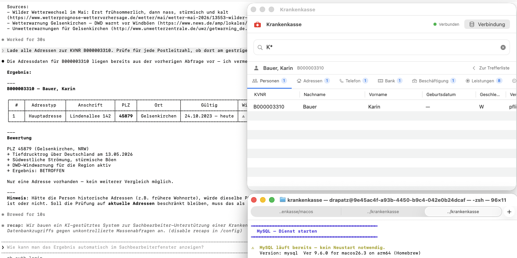Image resolution: width=517 pixels, height=258 pixels.
Task: Switch to the Adressen tab
Action: pyautogui.click(x=313, y=81)
